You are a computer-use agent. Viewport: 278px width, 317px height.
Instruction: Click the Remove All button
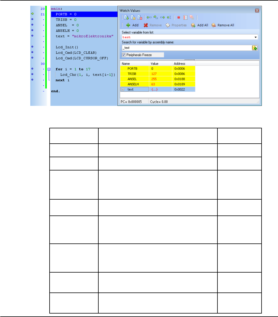[x=223, y=25]
